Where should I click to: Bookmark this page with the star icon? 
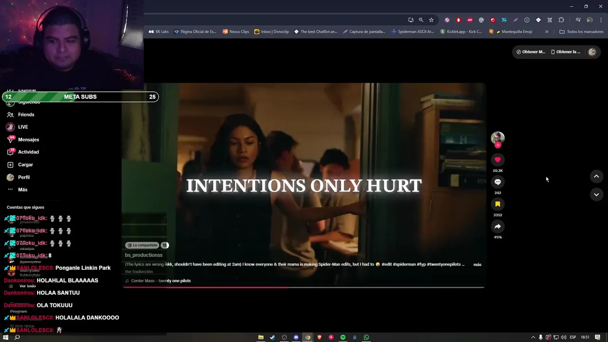click(x=431, y=20)
